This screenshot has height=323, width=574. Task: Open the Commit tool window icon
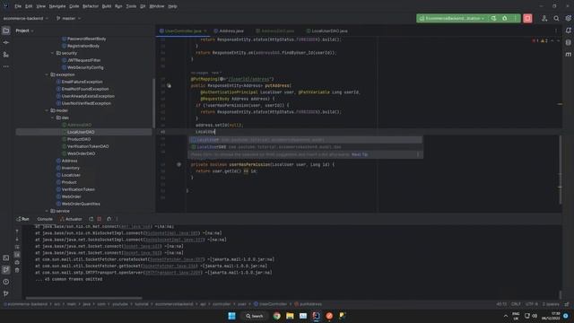point(6,43)
